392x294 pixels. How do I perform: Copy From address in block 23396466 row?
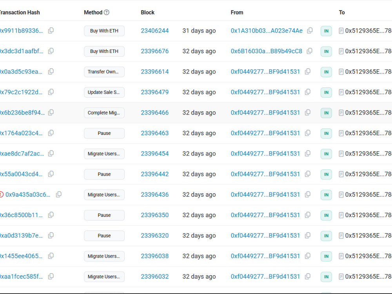(x=308, y=113)
